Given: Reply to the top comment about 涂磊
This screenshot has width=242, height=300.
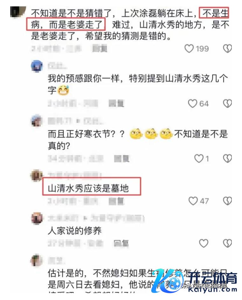Looking at the screenshot, I should (100, 48).
